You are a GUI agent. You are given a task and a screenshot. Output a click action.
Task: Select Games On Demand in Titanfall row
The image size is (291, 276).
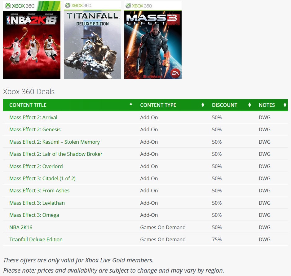pos(163,239)
